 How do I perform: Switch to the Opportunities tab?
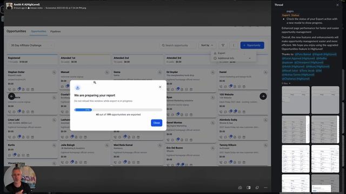tap(38, 31)
